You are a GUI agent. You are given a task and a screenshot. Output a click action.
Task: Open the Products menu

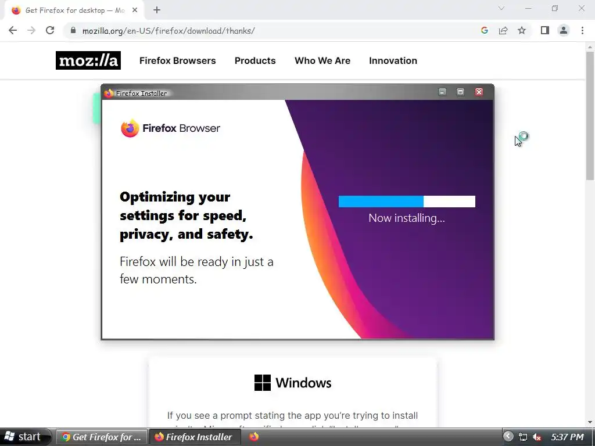(255, 60)
